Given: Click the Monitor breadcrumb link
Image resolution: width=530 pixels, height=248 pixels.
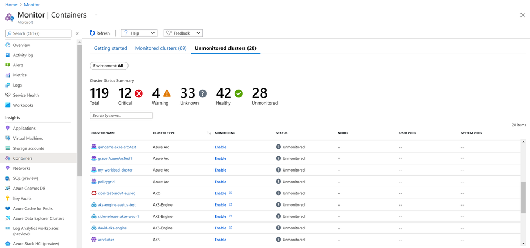Looking at the screenshot, I should 32,5.
